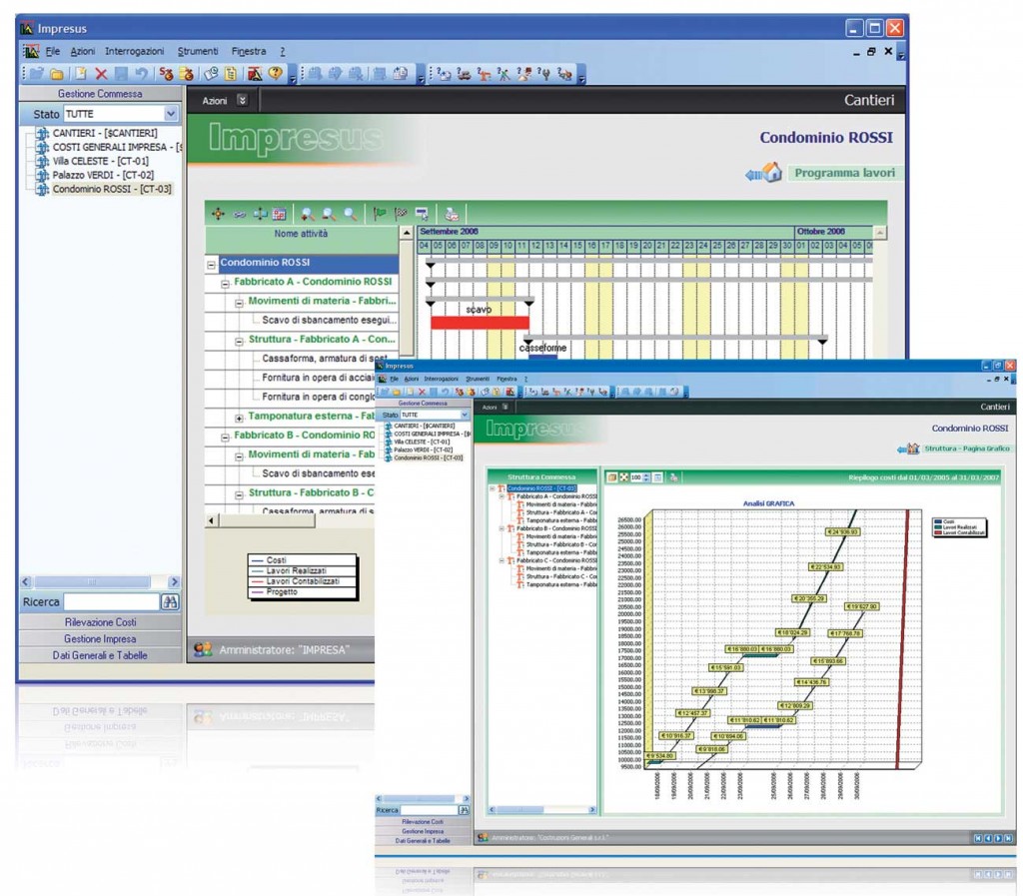Image resolution: width=1023 pixels, height=896 pixels.
Task: Open Finestra menu in back window
Action: (249, 51)
